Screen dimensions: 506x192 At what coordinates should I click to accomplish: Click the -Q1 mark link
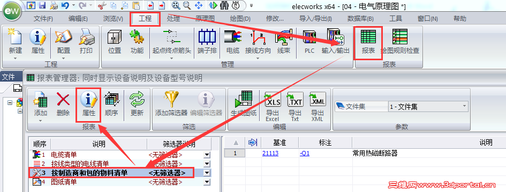coord(305,154)
